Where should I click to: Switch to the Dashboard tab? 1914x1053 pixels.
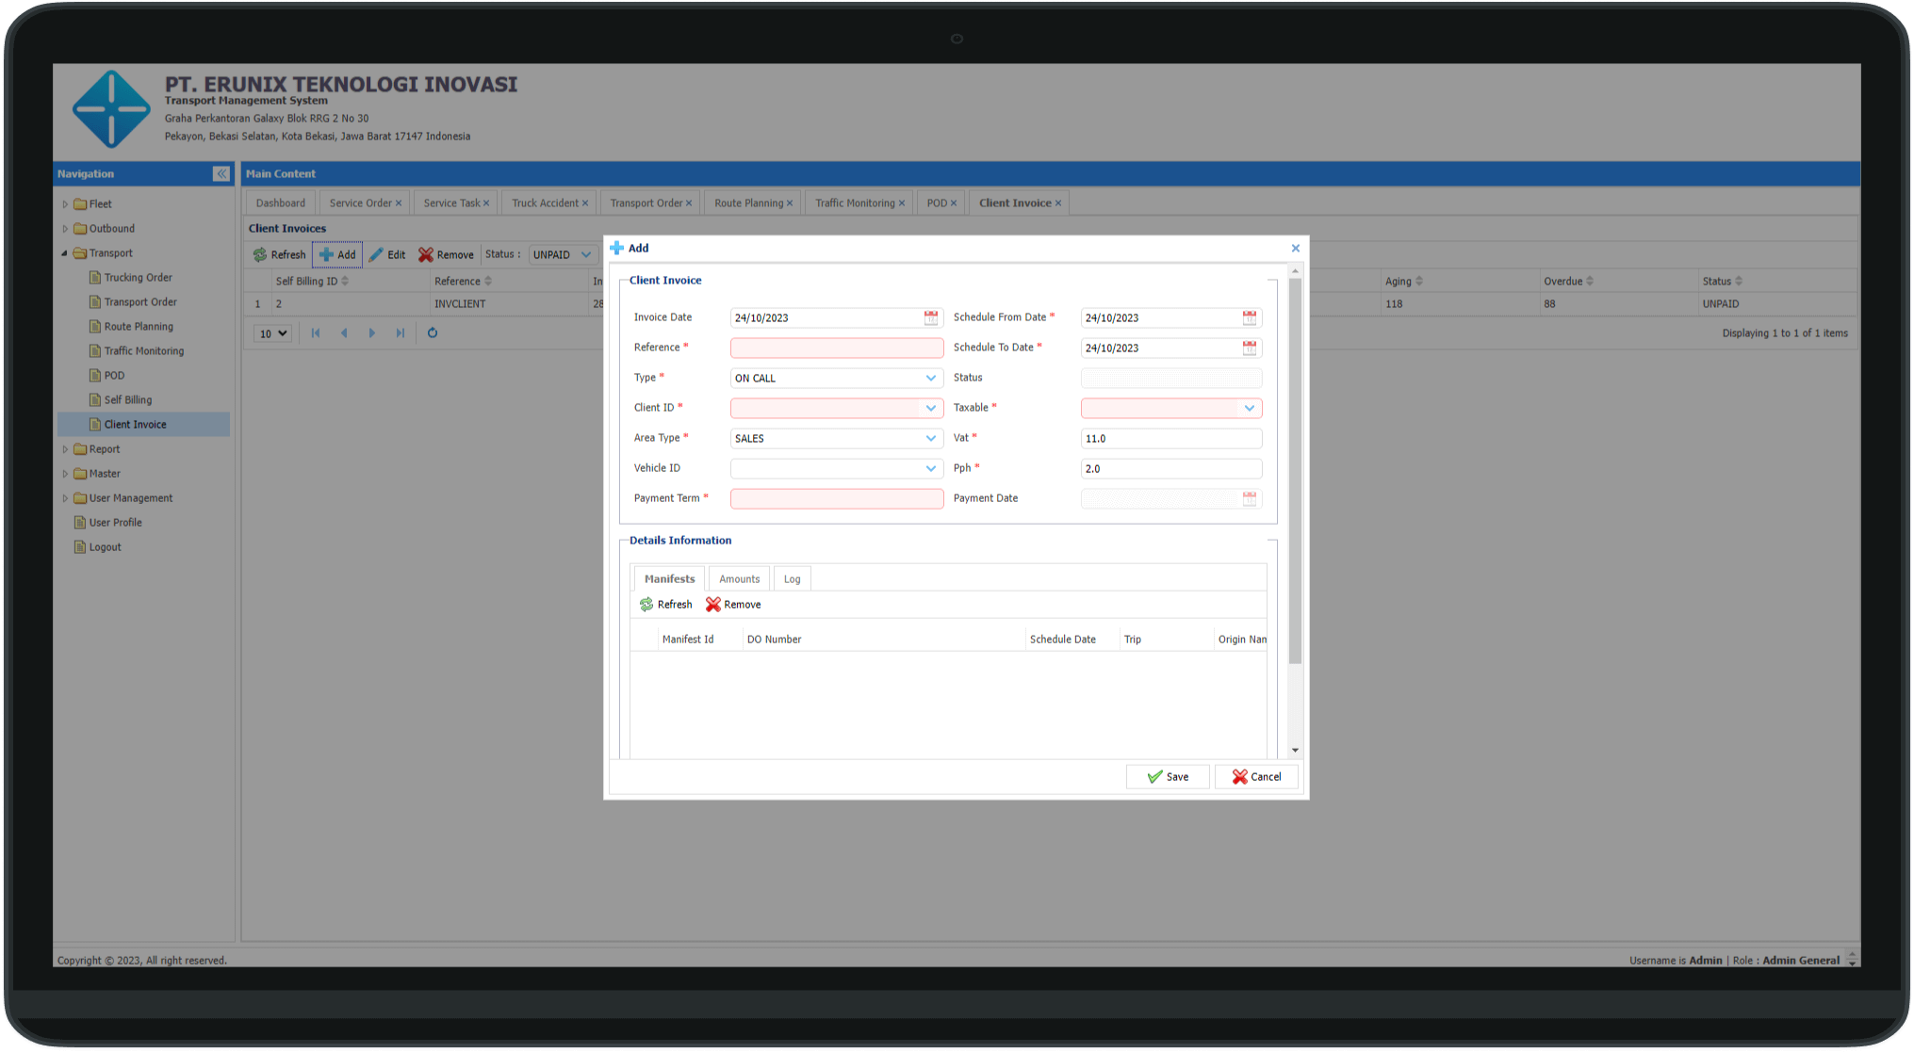281,203
